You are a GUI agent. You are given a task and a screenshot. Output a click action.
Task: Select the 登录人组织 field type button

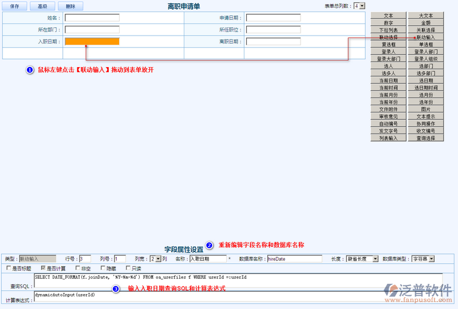coord(426,59)
